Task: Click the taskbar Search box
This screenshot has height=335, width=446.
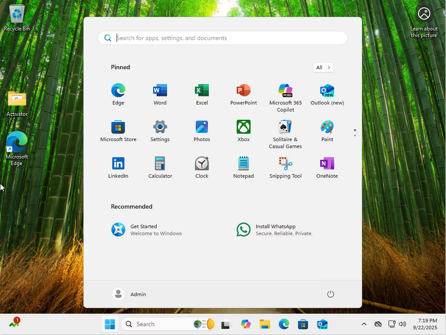Action: [x=168, y=324]
